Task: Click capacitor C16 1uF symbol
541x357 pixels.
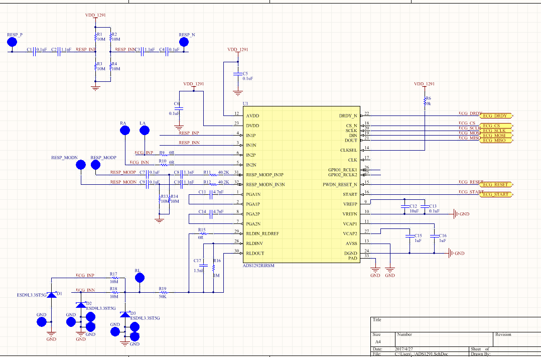Action: pos(435,236)
